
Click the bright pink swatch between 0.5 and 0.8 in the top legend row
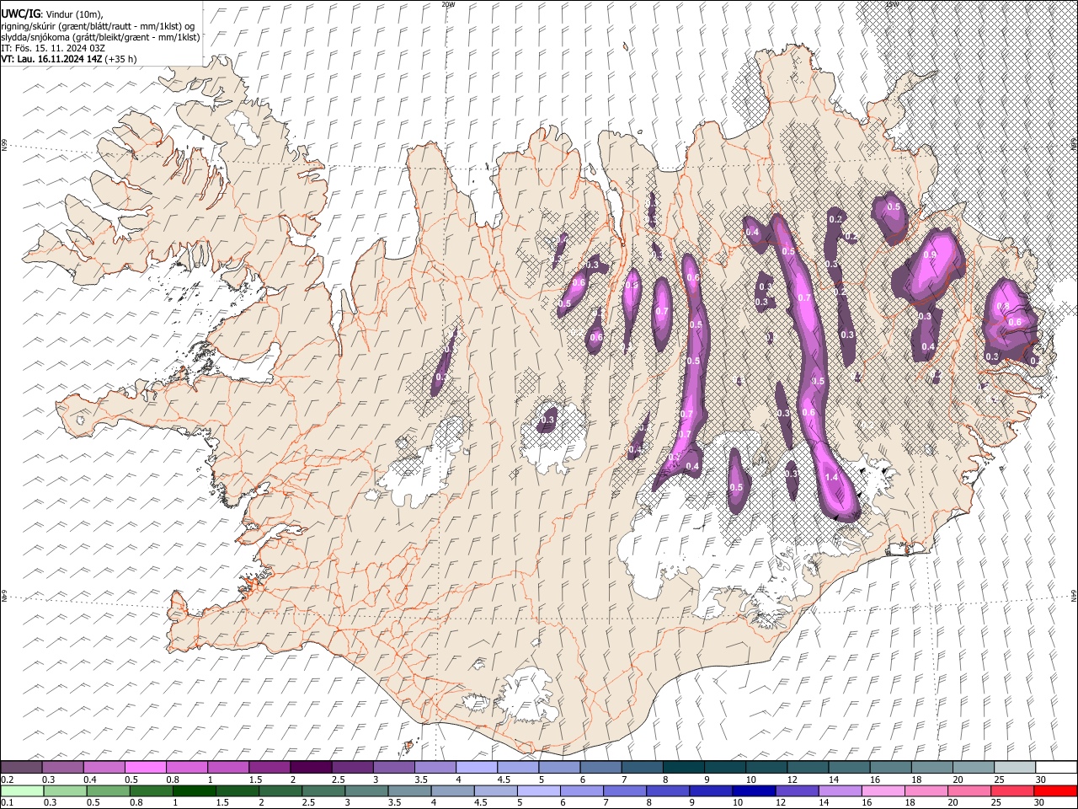point(145,767)
